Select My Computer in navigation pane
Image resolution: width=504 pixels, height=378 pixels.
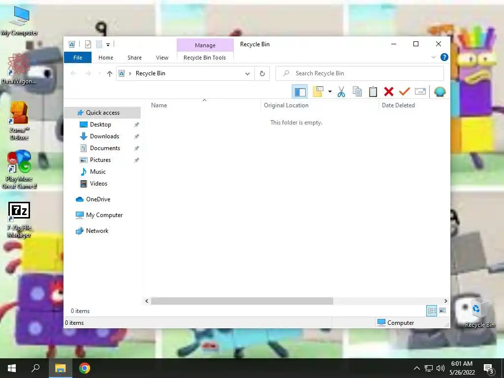104,215
